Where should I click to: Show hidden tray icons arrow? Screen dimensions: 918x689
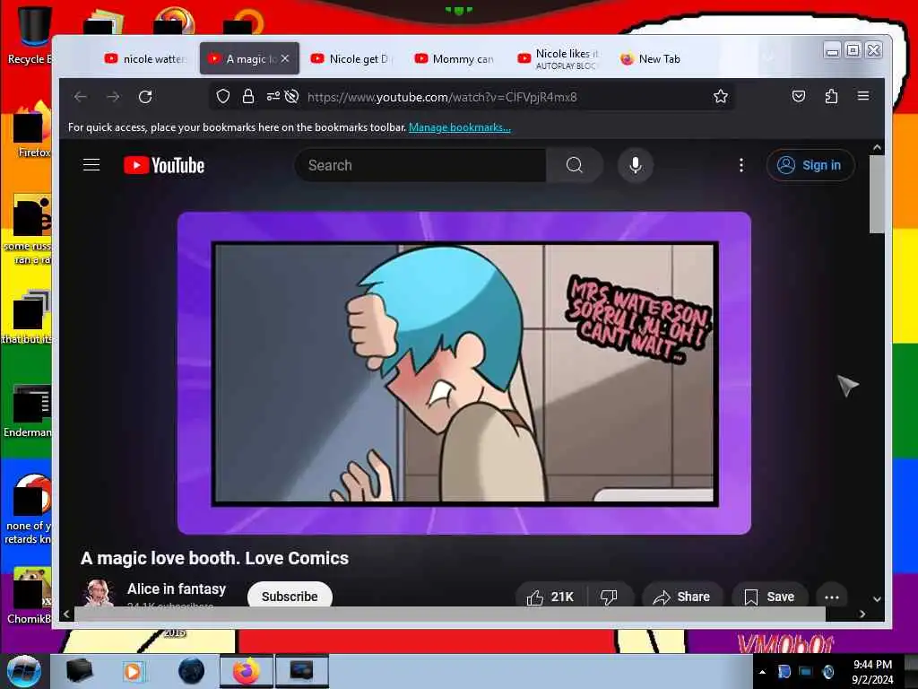762,672
